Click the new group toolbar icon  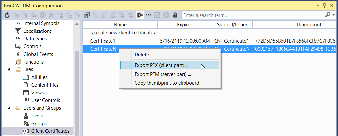(x=70, y=15)
